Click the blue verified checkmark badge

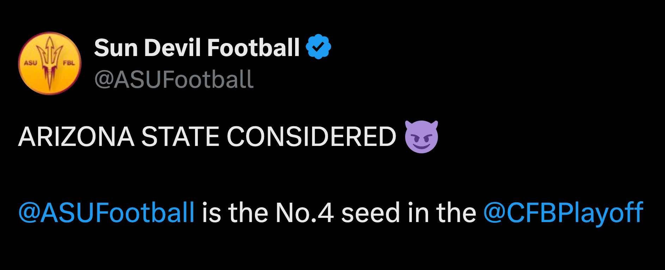click(318, 47)
